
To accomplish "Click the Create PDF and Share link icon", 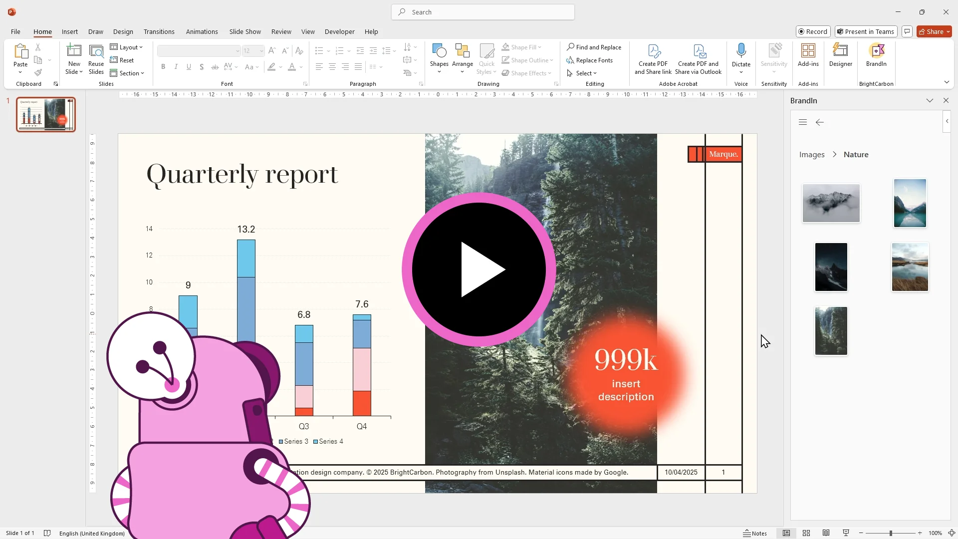I will (653, 51).
